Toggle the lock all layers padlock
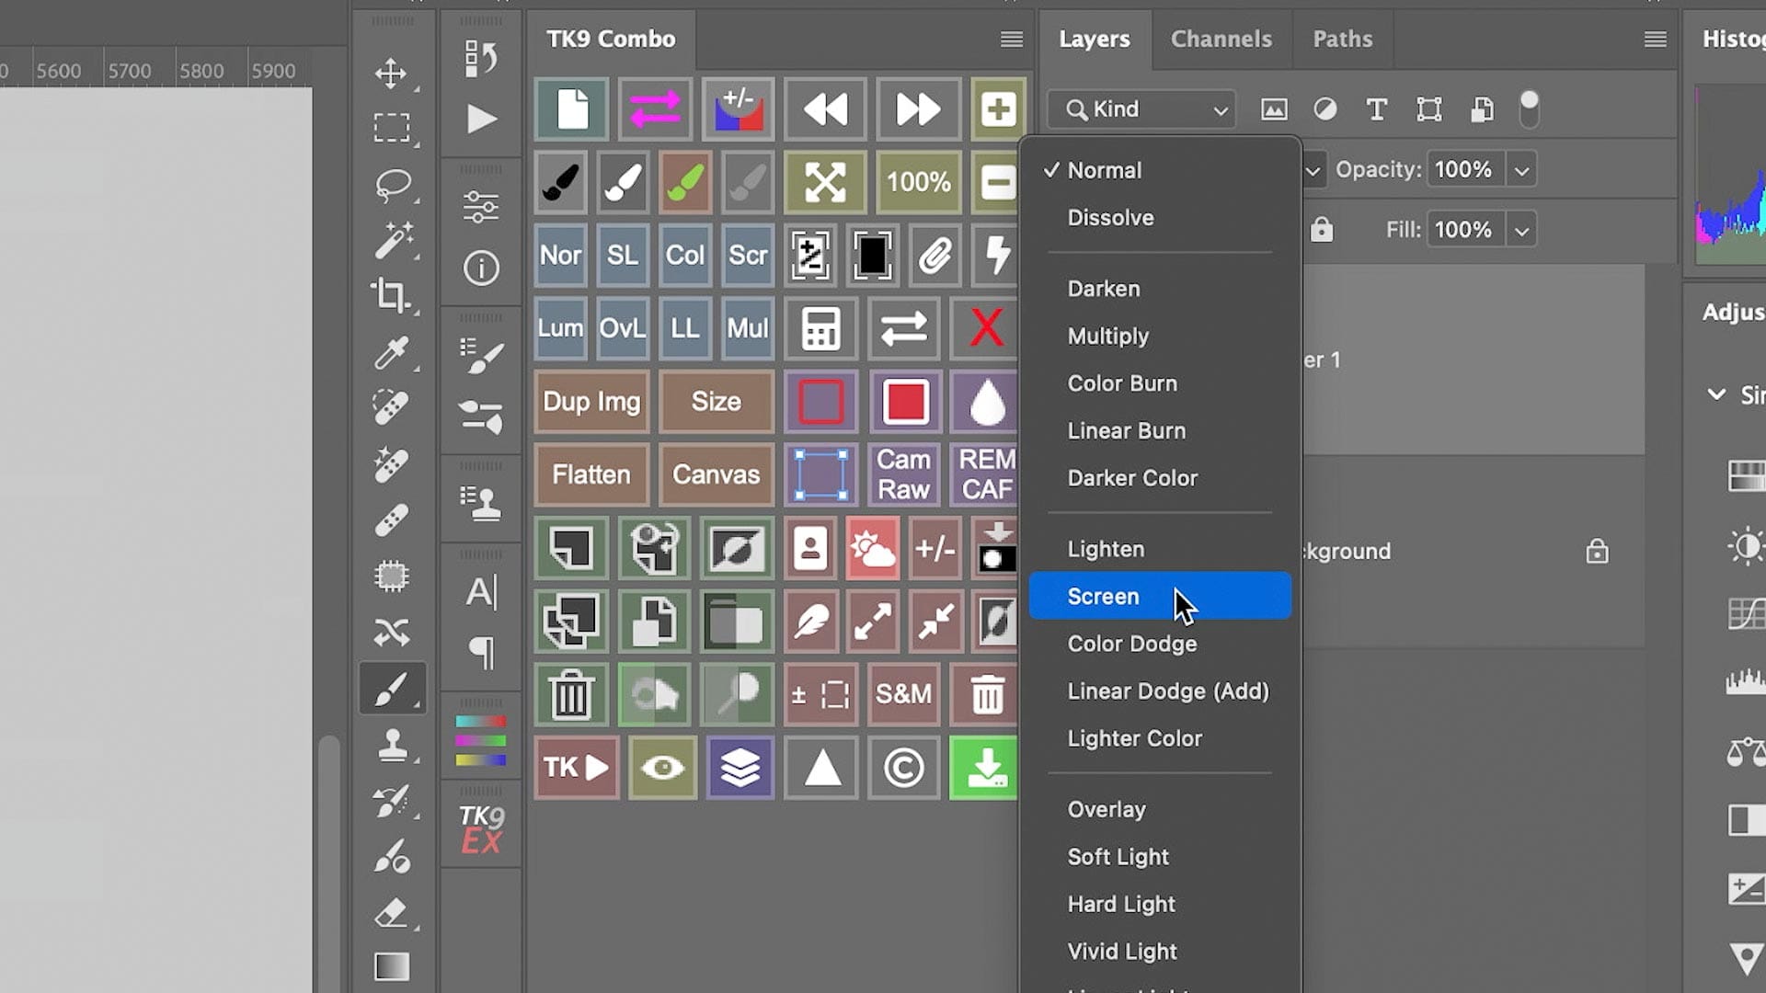Screen dimensions: 1766x993 [x=1322, y=229]
